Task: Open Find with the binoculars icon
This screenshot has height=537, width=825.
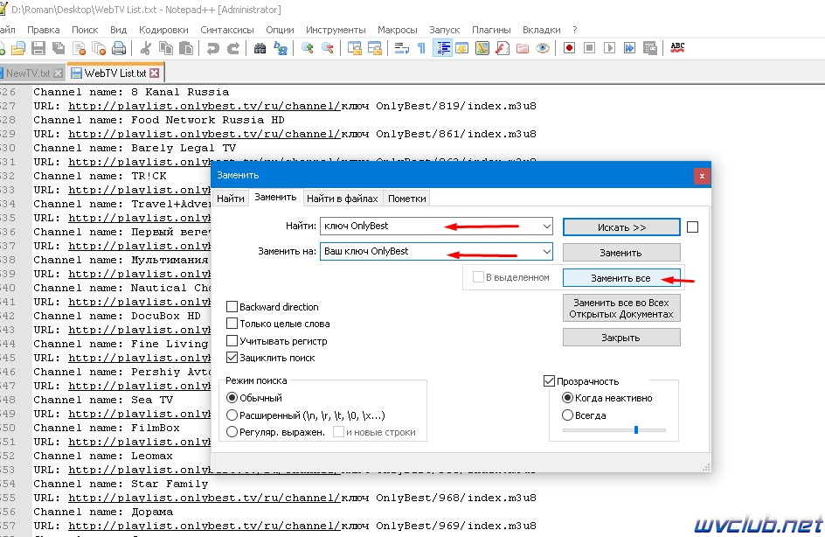Action: [x=260, y=48]
